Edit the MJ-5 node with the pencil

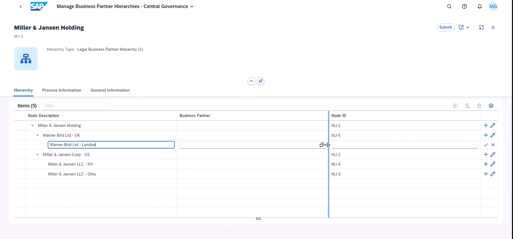coord(493,135)
